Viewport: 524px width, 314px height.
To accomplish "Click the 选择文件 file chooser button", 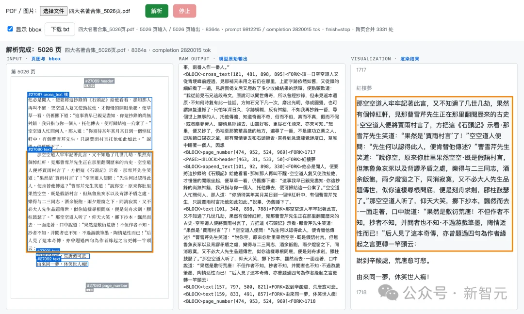I will (x=53, y=11).
